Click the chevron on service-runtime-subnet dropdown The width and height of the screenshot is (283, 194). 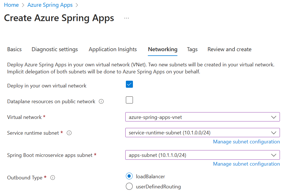coord(273,133)
